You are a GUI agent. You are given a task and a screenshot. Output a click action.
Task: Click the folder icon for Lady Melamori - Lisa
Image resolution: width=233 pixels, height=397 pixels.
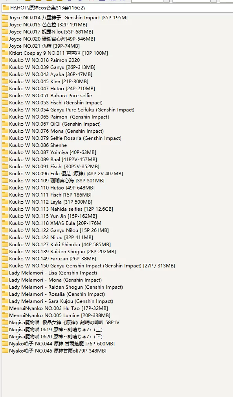pyautogui.click(x=5, y=273)
